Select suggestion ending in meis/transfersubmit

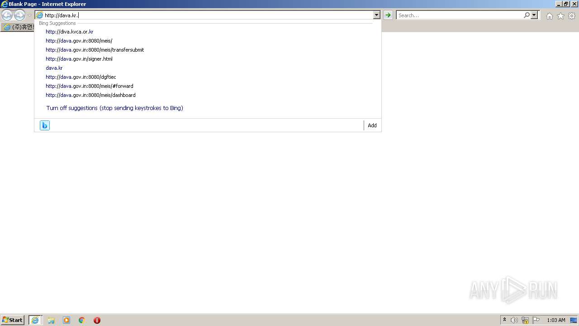(x=95, y=50)
